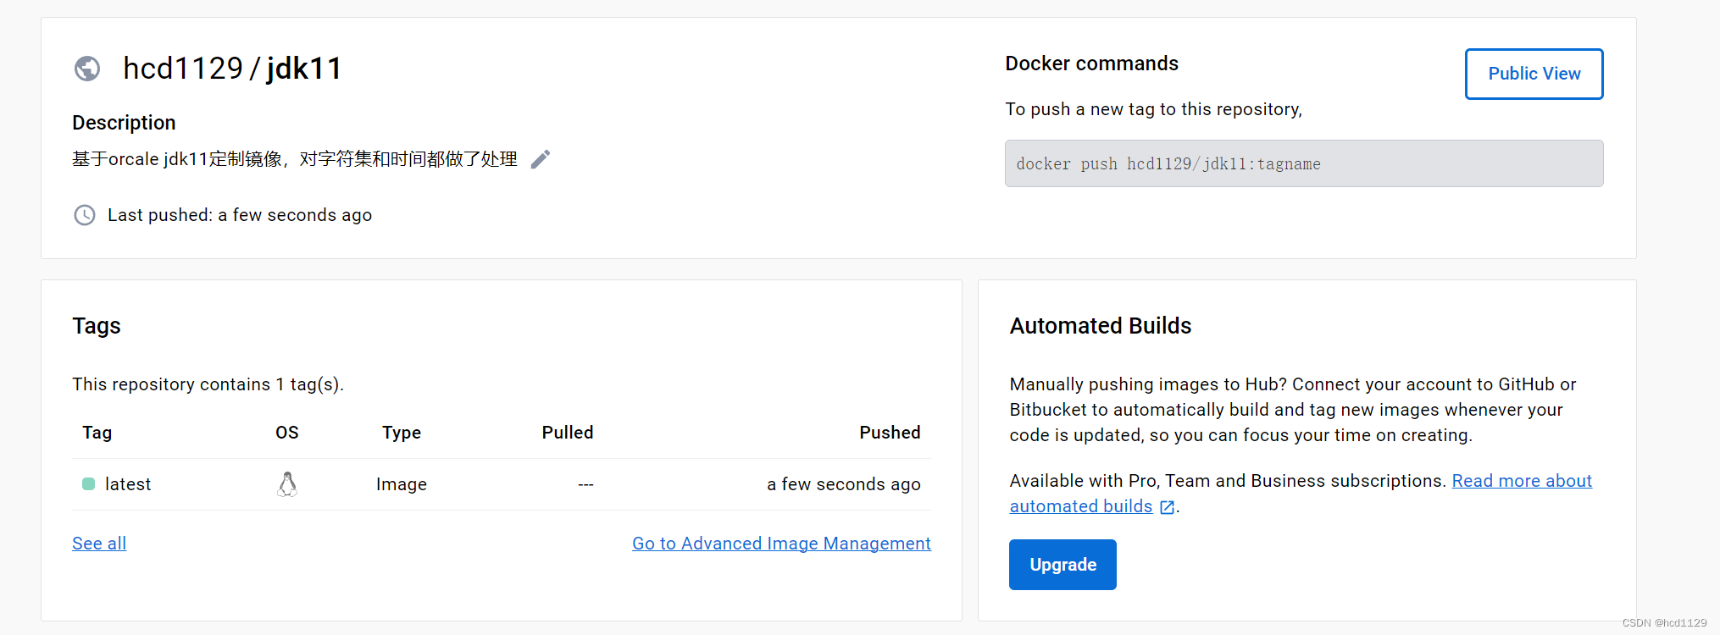The height and width of the screenshot is (635, 1720).
Task: Click the docker push command box
Action: (x=1304, y=163)
